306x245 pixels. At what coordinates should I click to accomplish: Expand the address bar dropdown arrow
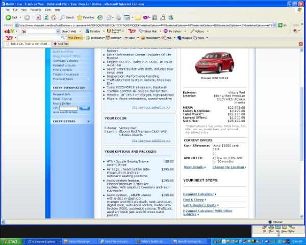click(274, 25)
